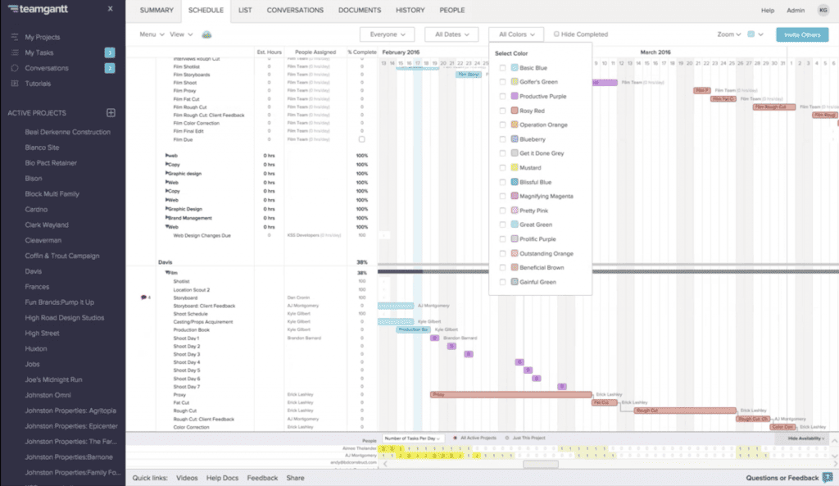Click the Productive Purple color swatch
The image size is (839, 486).
[515, 97]
